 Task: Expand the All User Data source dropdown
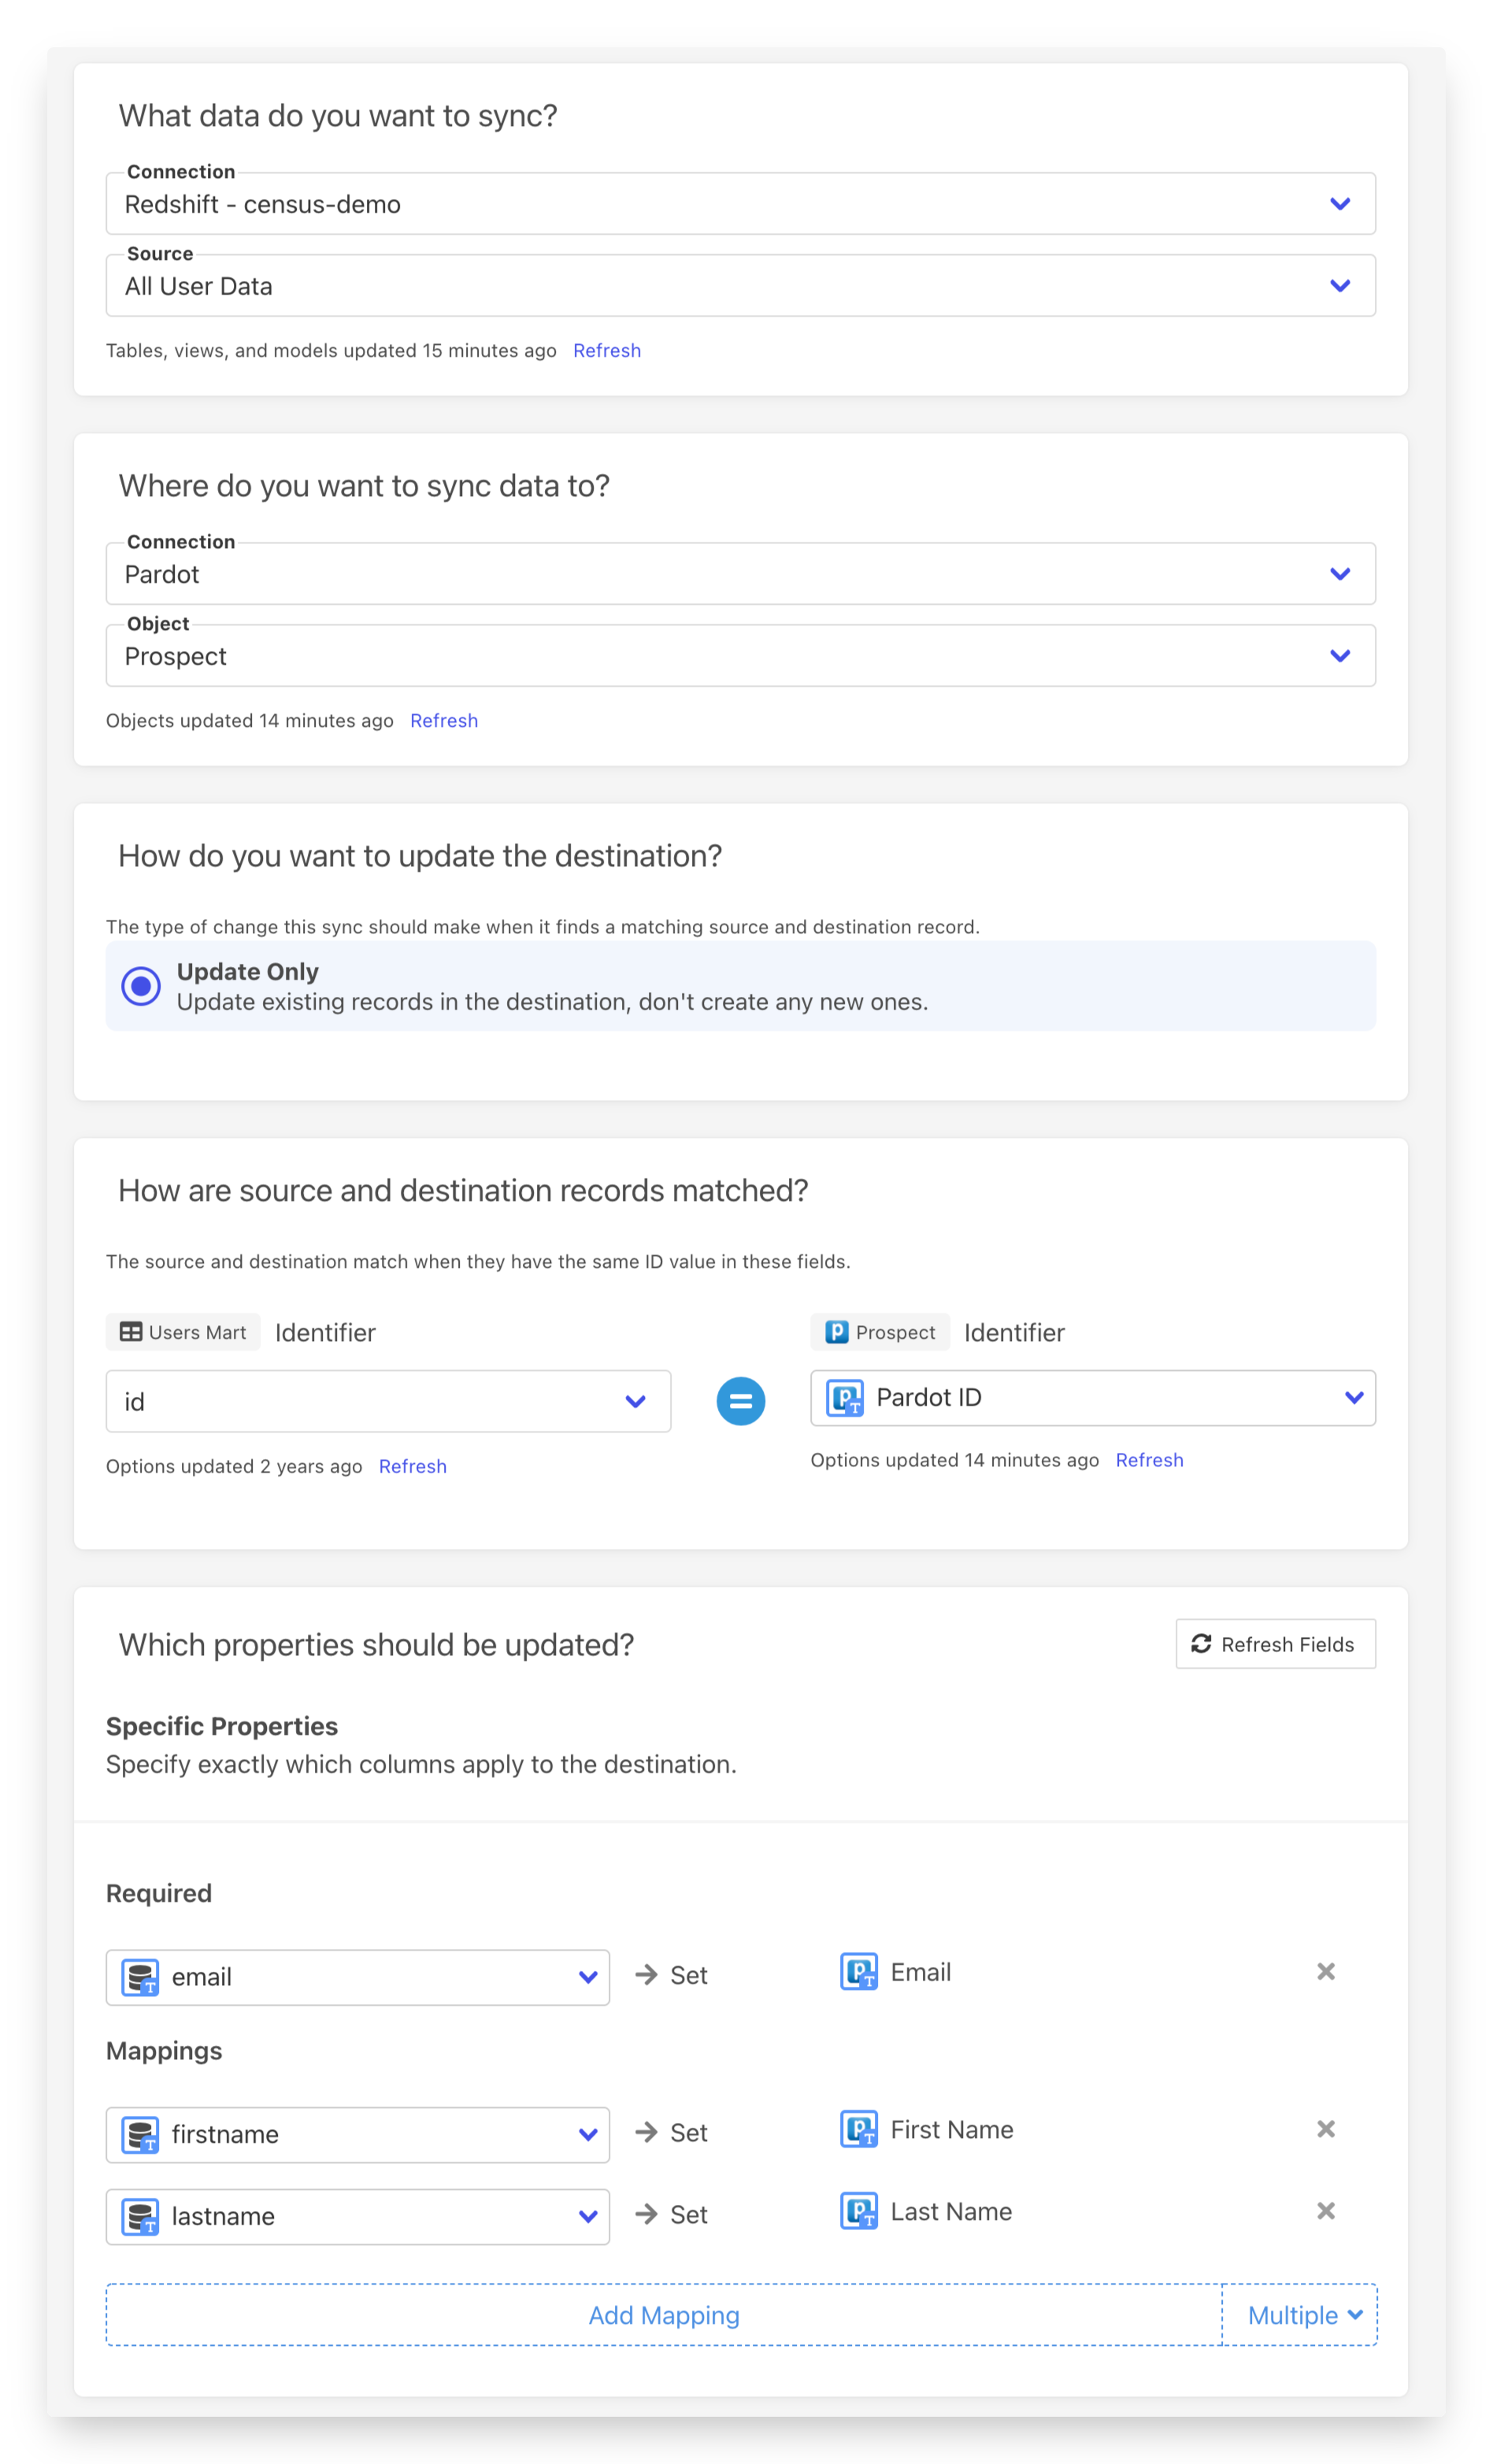740,286
